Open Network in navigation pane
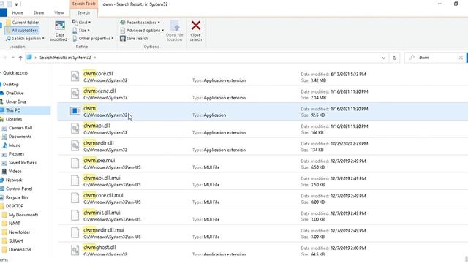Image resolution: width=468 pixels, height=263 pixels. click(x=14, y=180)
